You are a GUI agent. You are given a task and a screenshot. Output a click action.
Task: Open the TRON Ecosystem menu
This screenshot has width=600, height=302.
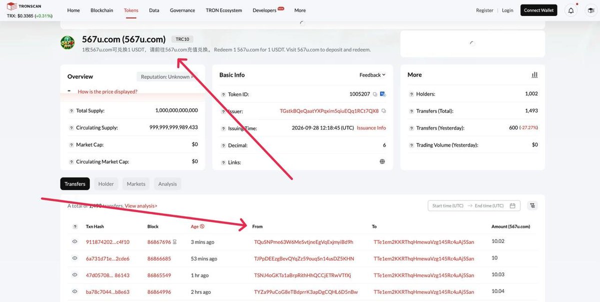click(x=223, y=10)
